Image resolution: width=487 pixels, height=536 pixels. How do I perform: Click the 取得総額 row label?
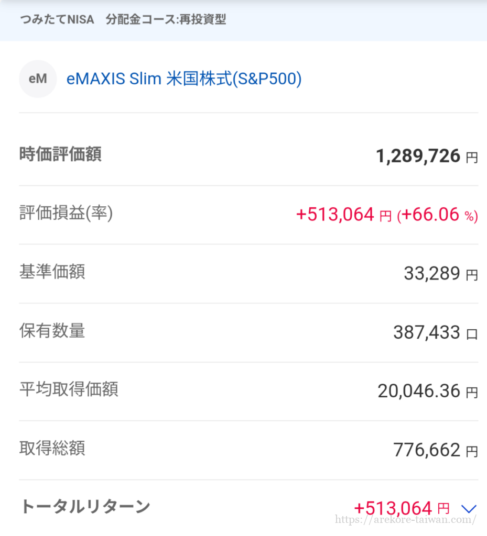point(52,449)
